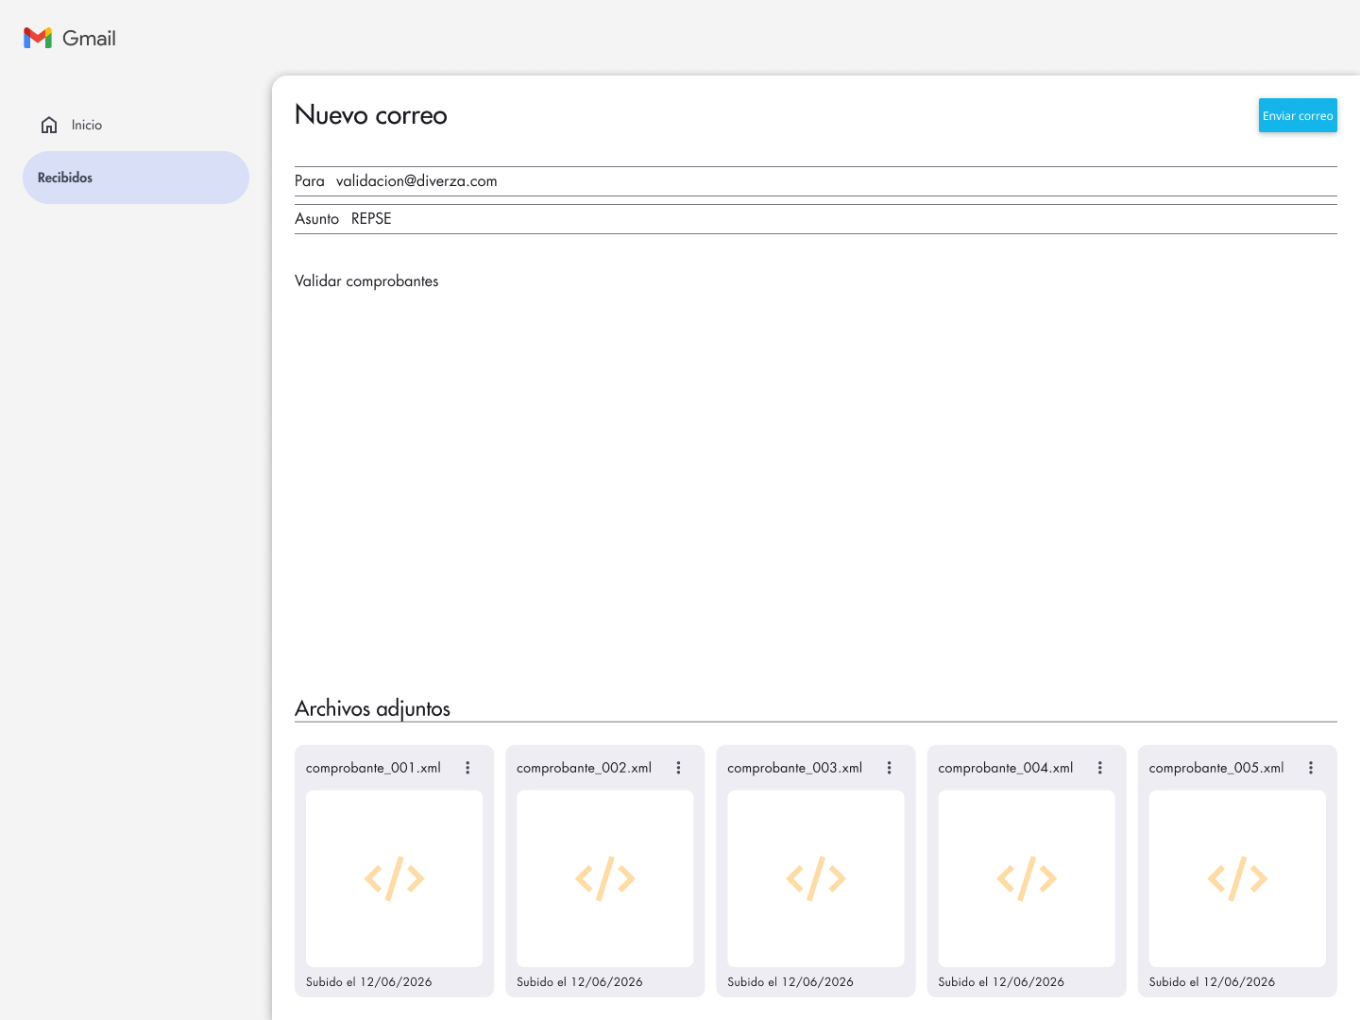Click the Inicio home icon
The image size is (1360, 1020).
tap(49, 125)
